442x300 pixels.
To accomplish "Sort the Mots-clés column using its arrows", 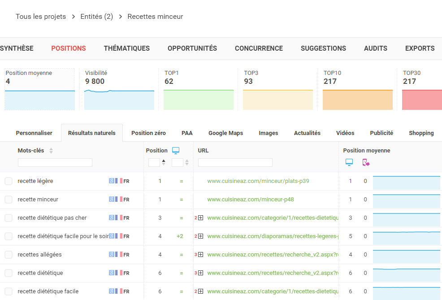I will click(51, 151).
